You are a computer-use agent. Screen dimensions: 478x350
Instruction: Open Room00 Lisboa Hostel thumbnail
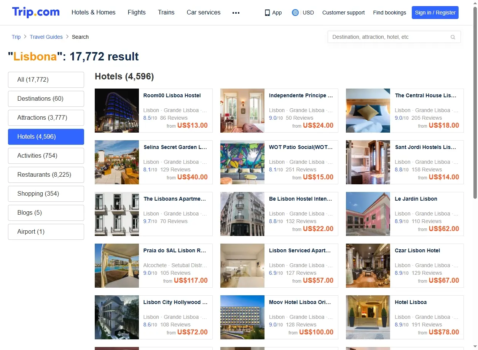117,111
